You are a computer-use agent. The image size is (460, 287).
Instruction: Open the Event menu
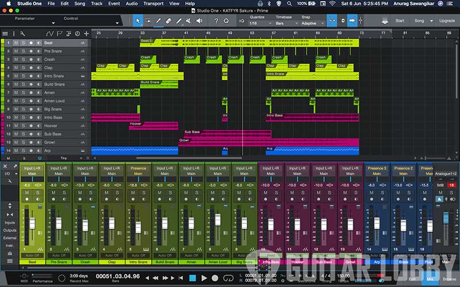(114, 3)
